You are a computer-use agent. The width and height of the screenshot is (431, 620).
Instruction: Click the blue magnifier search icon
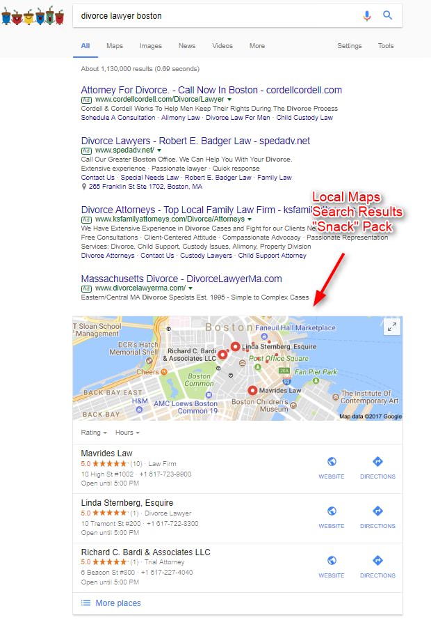pyautogui.click(x=388, y=15)
